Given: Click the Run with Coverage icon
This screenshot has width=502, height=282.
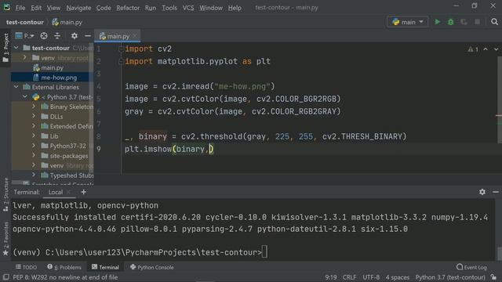Looking at the screenshot, I should click(x=464, y=22).
